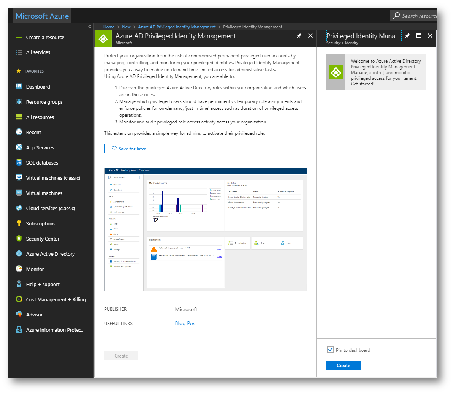Viewport: 453px width, 394px height.
Task: Open the Azure Information Protection icon
Action: tap(19, 329)
